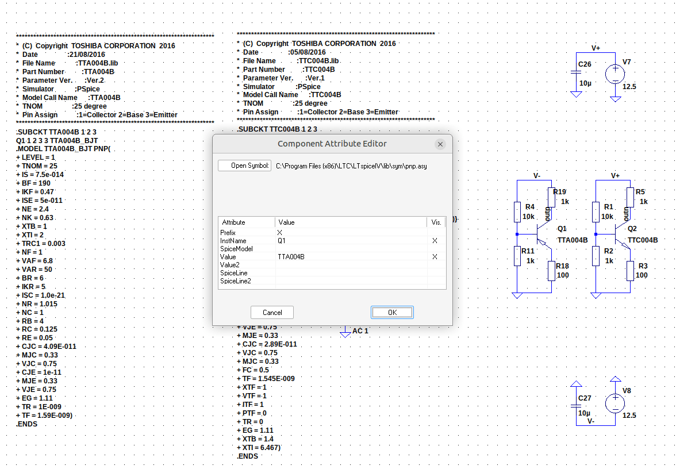Enable visibility for the Value2 attribute
676x469 pixels.
(x=436, y=264)
